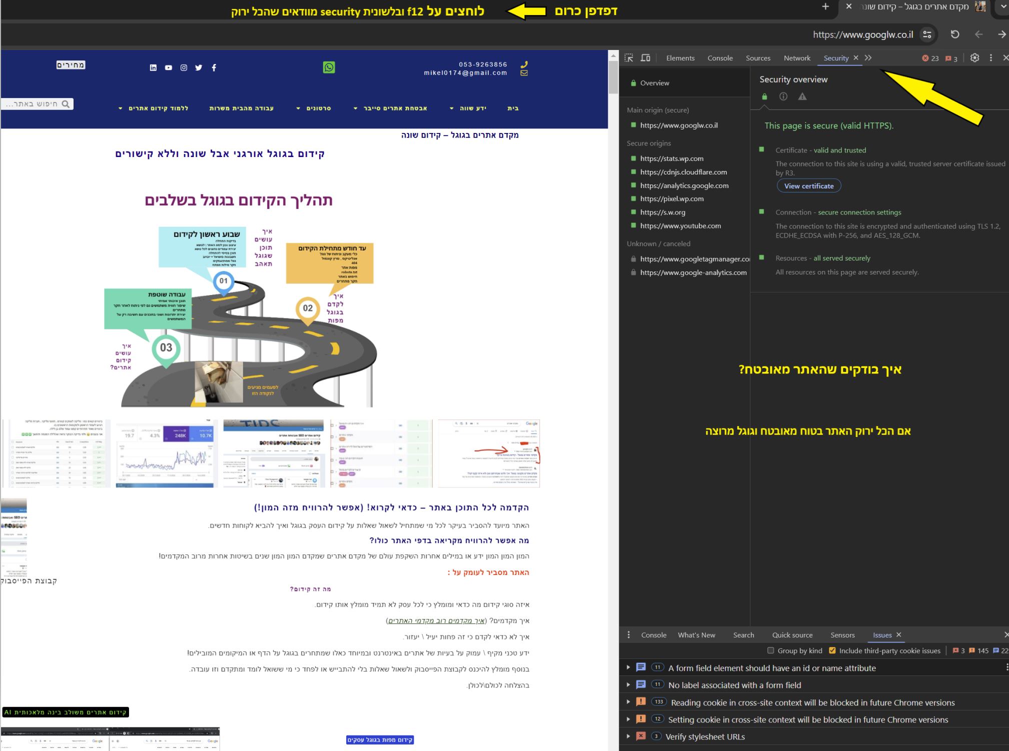Open the Twitter icon in site header

pyautogui.click(x=199, y=67)
